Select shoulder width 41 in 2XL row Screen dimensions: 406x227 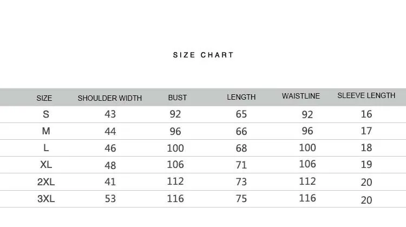(x=110, y=181)
